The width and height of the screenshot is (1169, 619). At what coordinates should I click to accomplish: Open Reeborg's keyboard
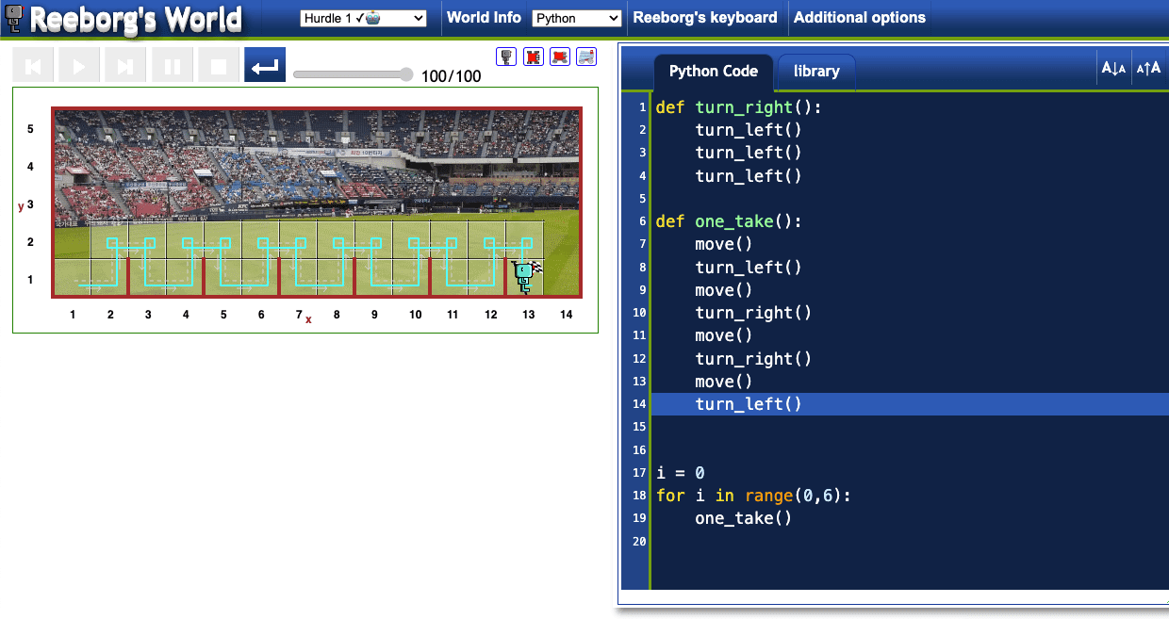tap(705, 18)
